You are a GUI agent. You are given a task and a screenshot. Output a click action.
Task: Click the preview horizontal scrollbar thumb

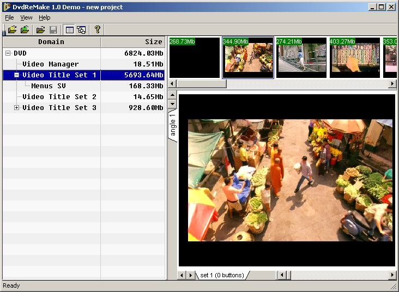289,275
